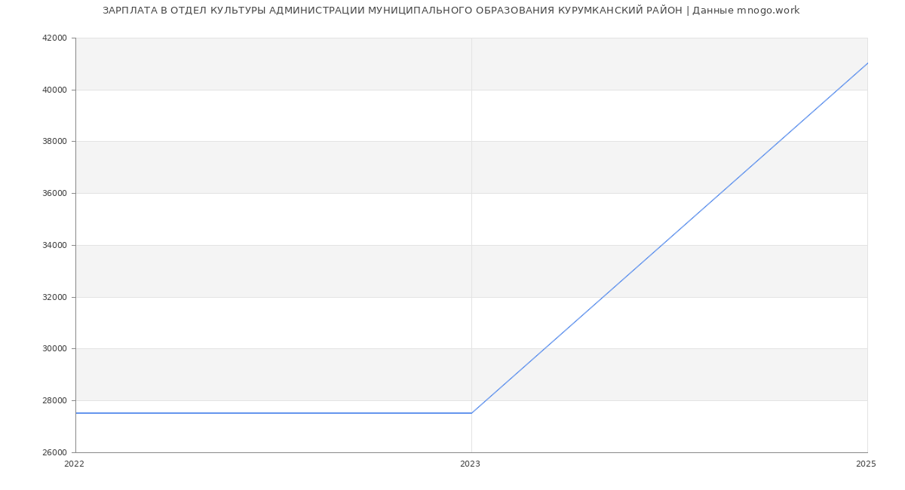Click the 'mnogo.work' text in the title
Image resolution: width=905 pixels, height=490 pixels.
point(768,11)
